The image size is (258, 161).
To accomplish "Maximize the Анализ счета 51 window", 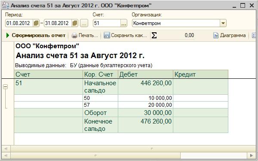I will 243,6.
